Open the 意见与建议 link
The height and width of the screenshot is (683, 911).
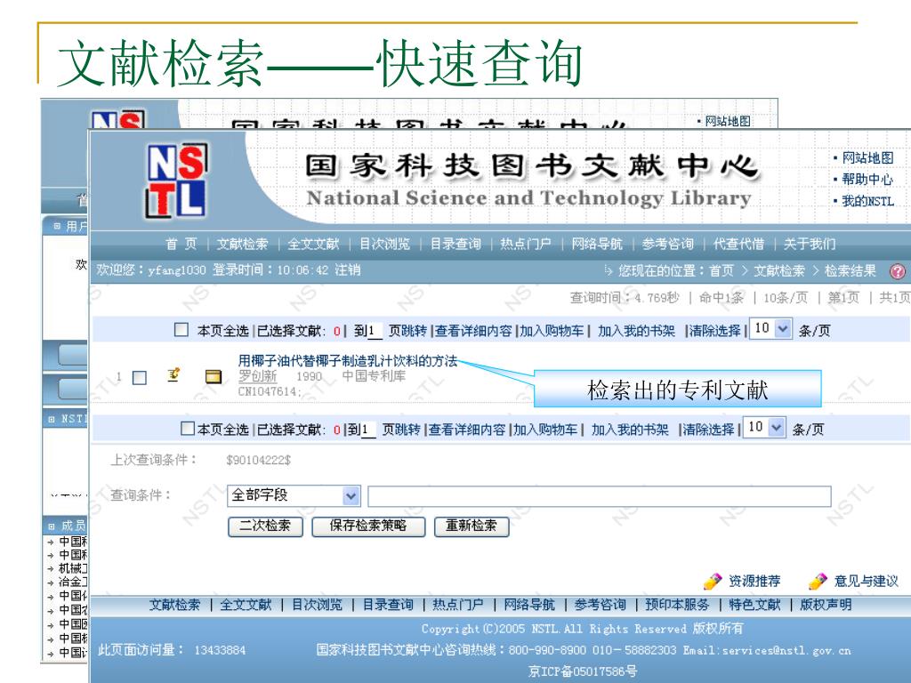866,581
